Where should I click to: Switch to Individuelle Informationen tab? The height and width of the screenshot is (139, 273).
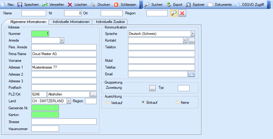[x=71, y=22]
